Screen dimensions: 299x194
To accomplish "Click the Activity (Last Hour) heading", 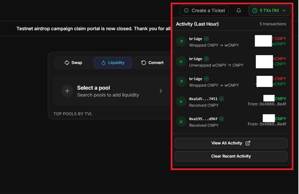I will 197,24.
